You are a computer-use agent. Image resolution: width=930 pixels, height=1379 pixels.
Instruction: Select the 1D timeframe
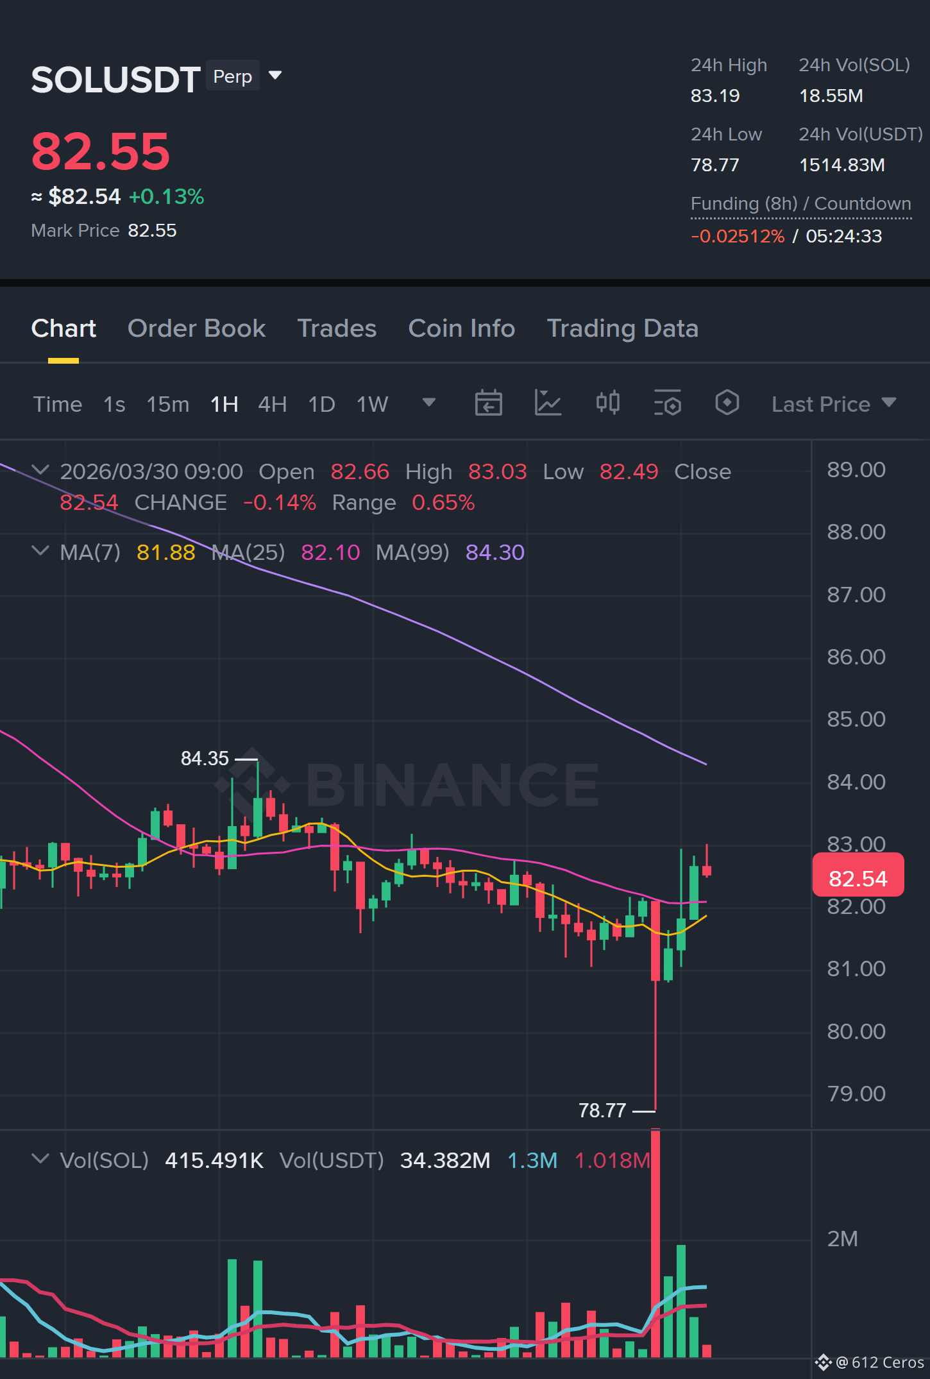pyautogui.click(x=321, y=404)
